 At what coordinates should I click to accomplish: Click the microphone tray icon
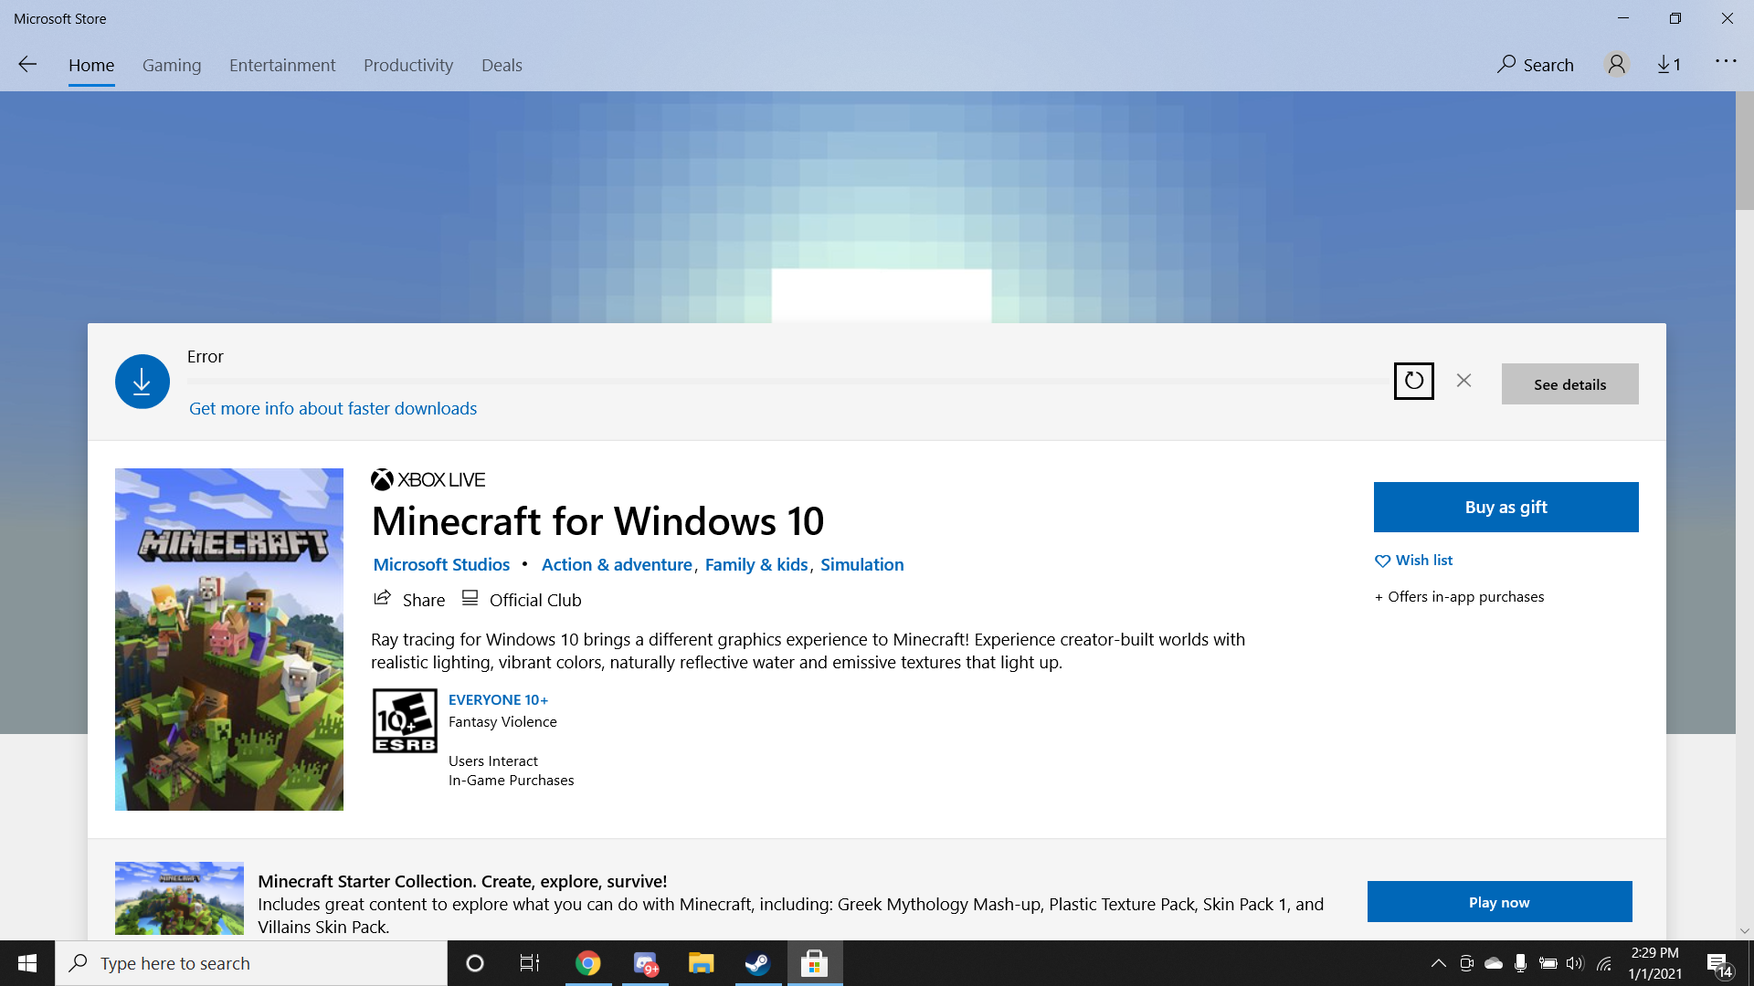point(1520,963)
